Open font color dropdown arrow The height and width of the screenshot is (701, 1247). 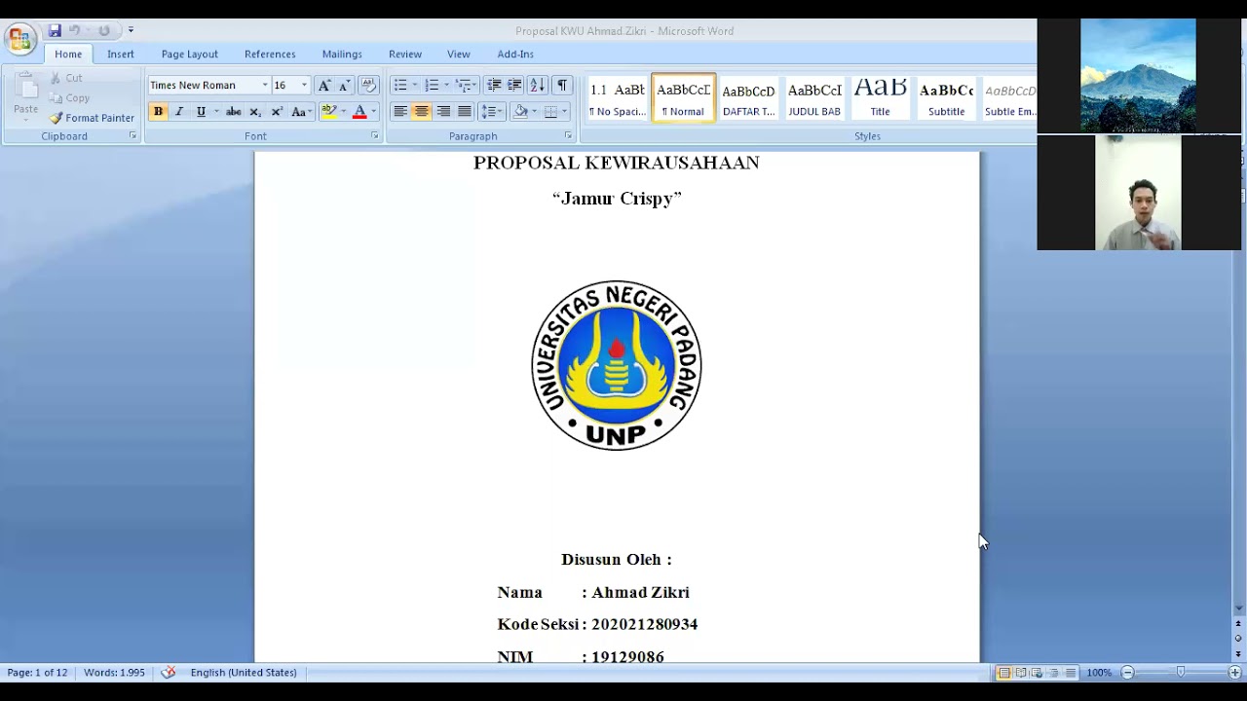pos(373,112)
